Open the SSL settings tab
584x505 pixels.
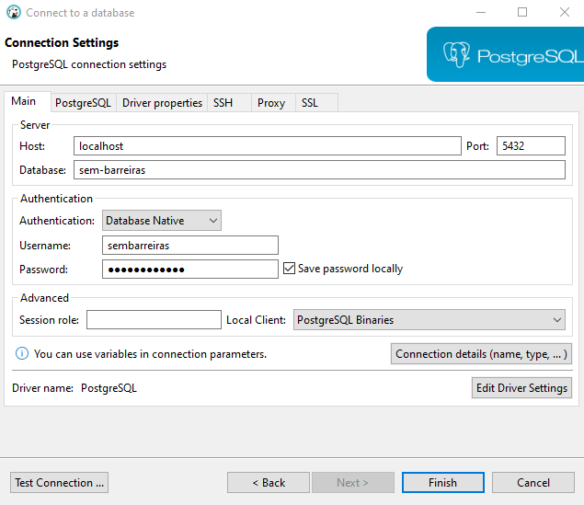pos(310,103)
